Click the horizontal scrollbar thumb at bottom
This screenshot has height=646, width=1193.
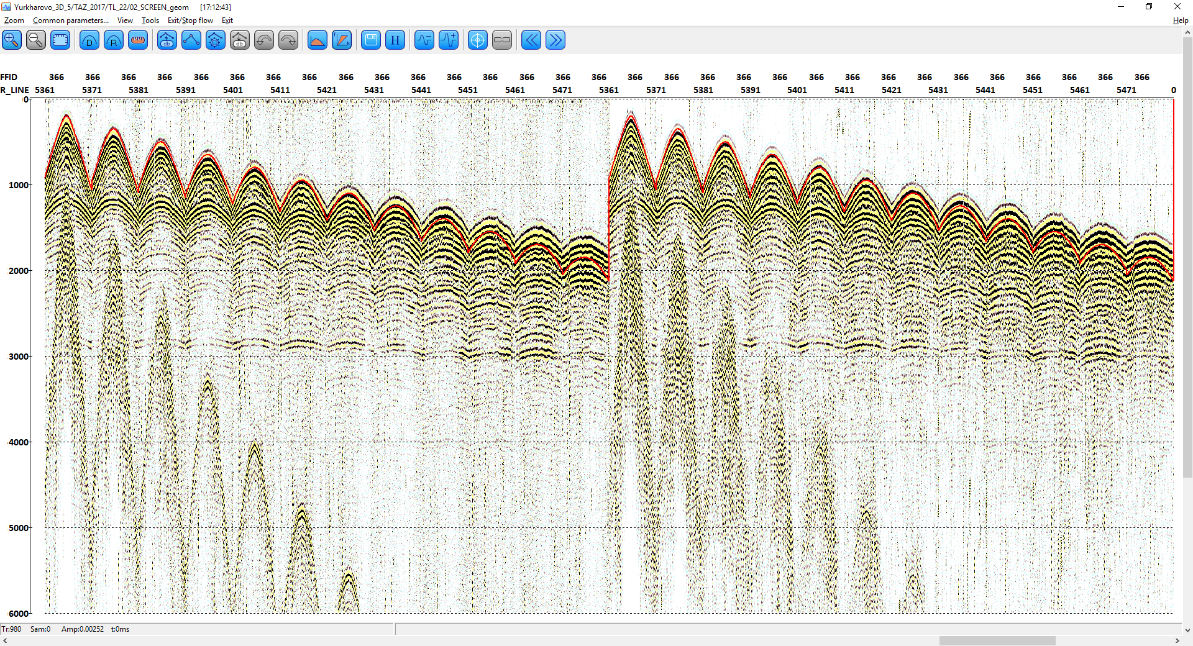997,640
